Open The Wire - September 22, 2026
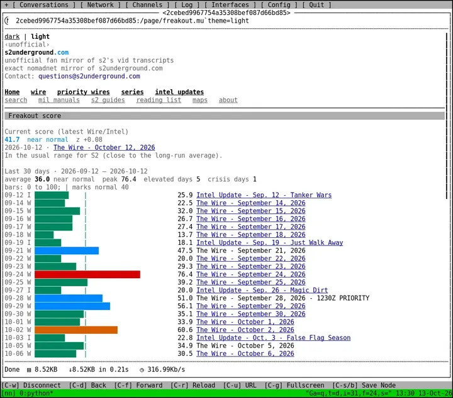Viewport: 453px width, 398px height. pos(251,259)
